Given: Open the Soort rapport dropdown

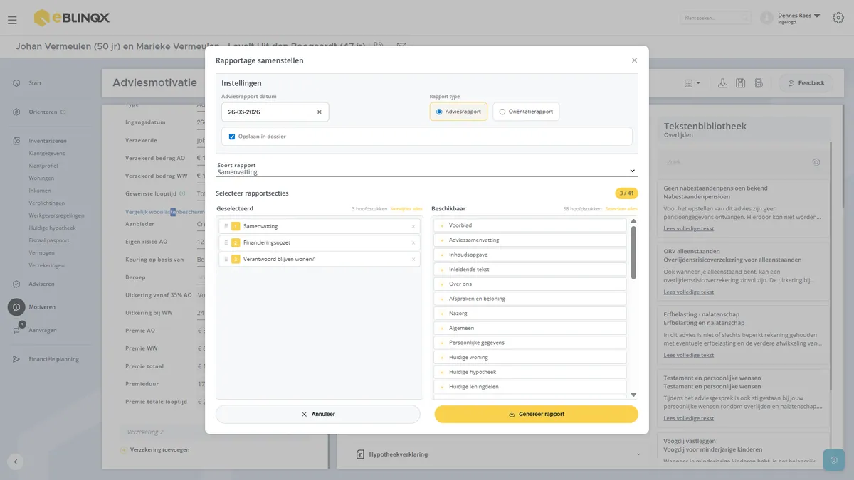Looking at the screenshot, I should 427,170.
